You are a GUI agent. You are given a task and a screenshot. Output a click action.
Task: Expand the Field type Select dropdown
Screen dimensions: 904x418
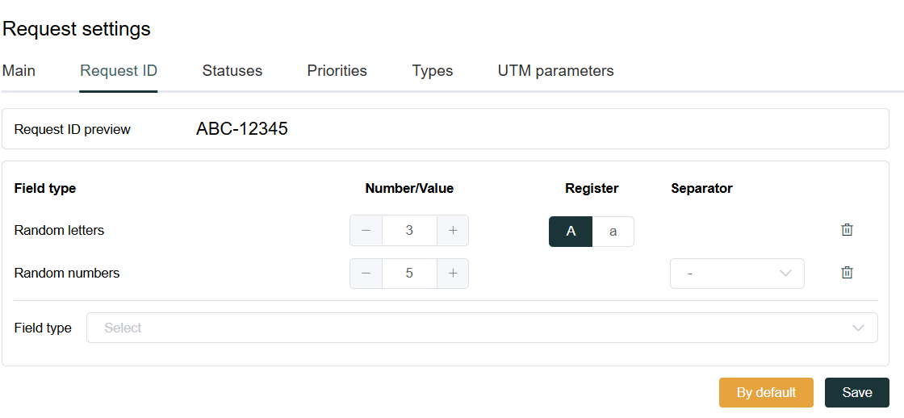click(x=482, y=328)
